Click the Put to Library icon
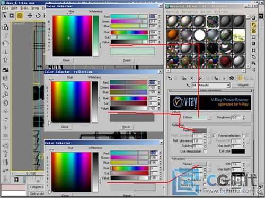 point(216,78)
